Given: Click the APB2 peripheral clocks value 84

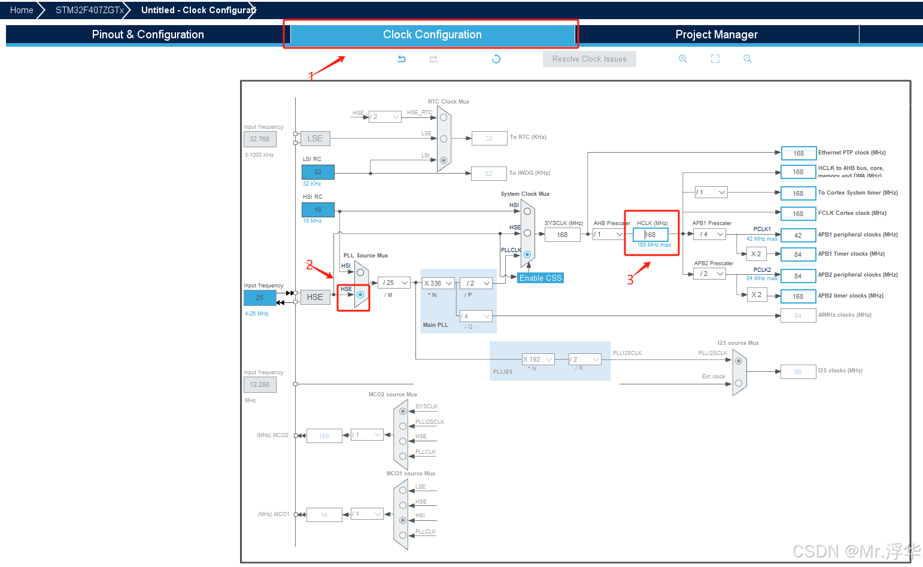Looking at the screenshot, I should [x=798, y=276].
